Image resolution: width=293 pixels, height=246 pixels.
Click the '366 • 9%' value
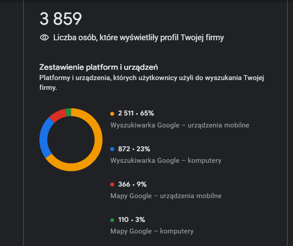[x=132, y=184]
